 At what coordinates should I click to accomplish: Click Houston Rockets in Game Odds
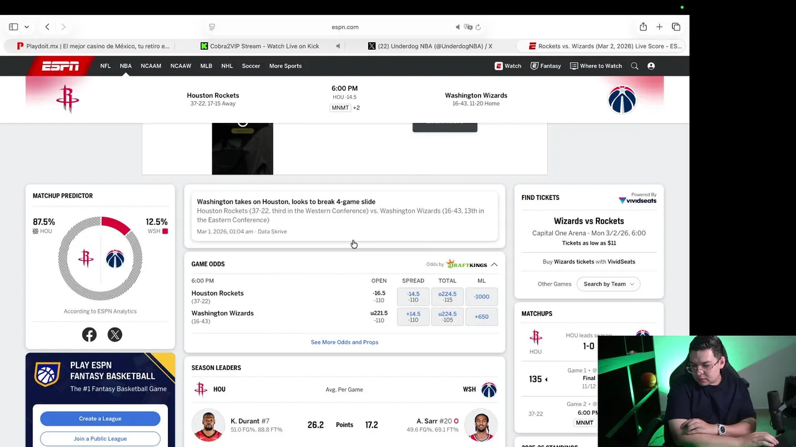(218, 293)
